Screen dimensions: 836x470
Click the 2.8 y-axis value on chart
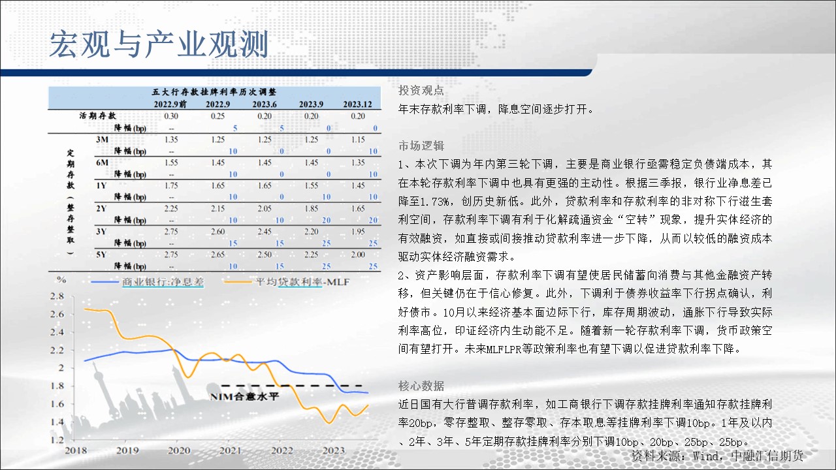[57, 296]
